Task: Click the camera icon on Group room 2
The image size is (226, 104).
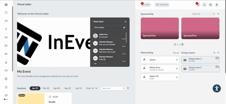Action: click(217, 67)
